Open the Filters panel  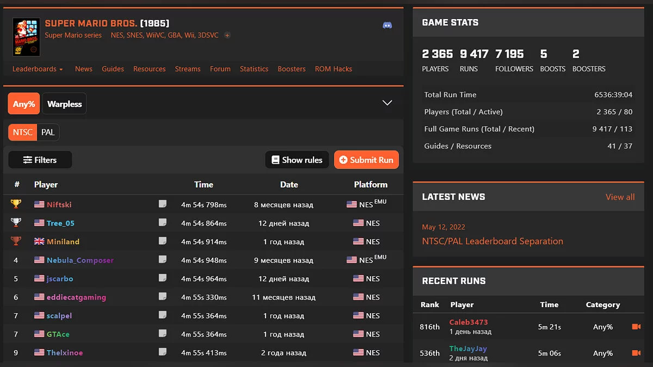40,160
